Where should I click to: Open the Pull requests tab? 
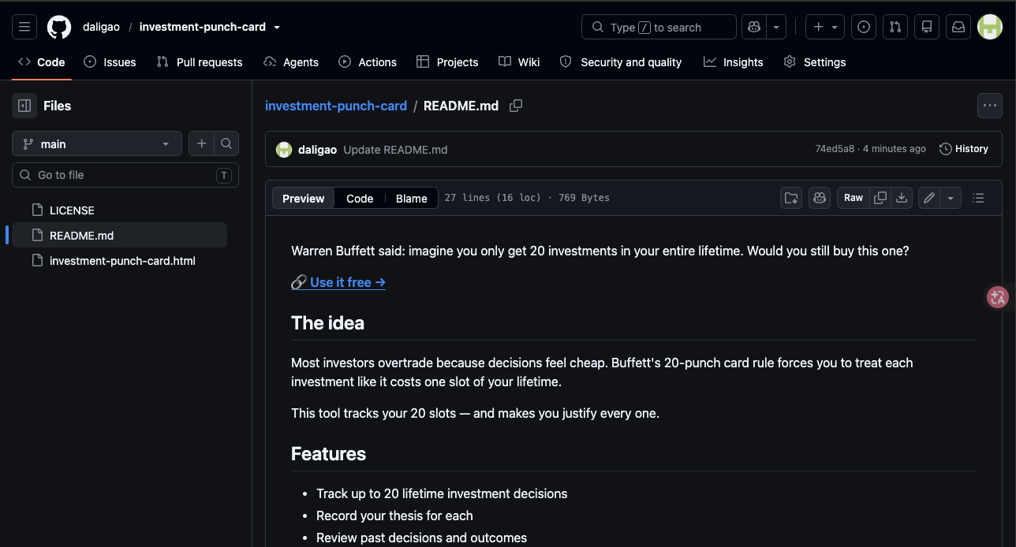(x=200, y=62)
